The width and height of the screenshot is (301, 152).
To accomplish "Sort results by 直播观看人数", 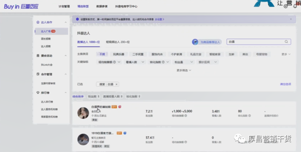I will click(113, 96).
